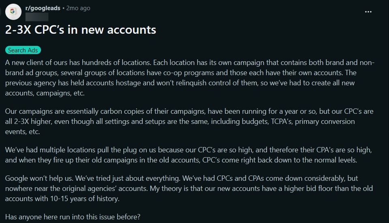Open the three-dot post options menu
The image size is (389, 223).
(368, 12)
